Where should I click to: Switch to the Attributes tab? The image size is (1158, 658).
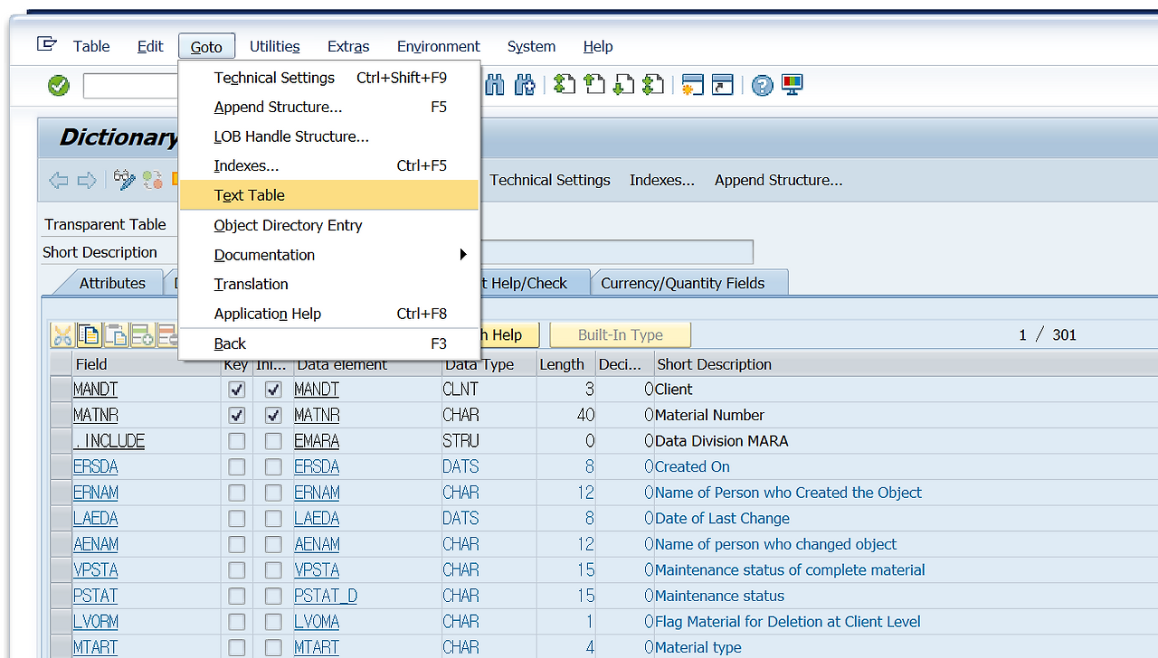(112, 283)
